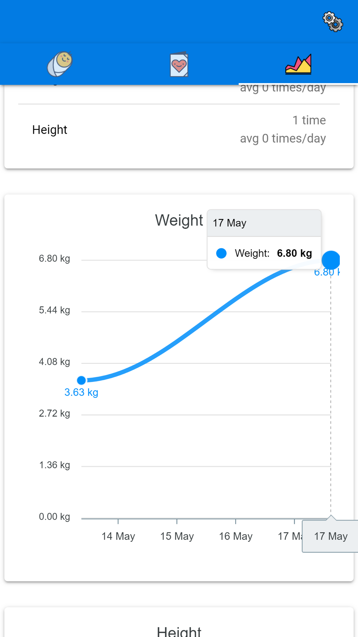
Task: Click the highlighted 17 May axis marker
Action: click(x=330, y=536)
